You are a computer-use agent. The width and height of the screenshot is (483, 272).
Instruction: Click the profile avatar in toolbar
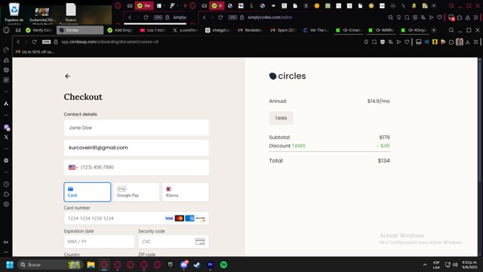460,42
